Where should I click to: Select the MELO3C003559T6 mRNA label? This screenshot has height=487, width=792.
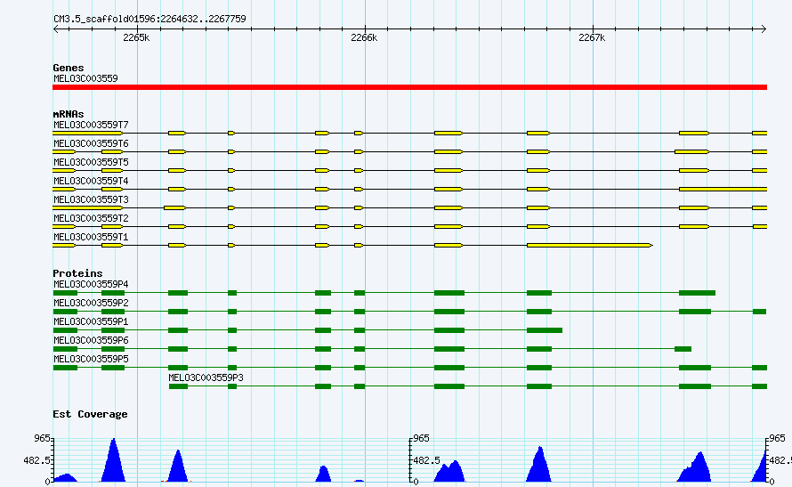91,143
